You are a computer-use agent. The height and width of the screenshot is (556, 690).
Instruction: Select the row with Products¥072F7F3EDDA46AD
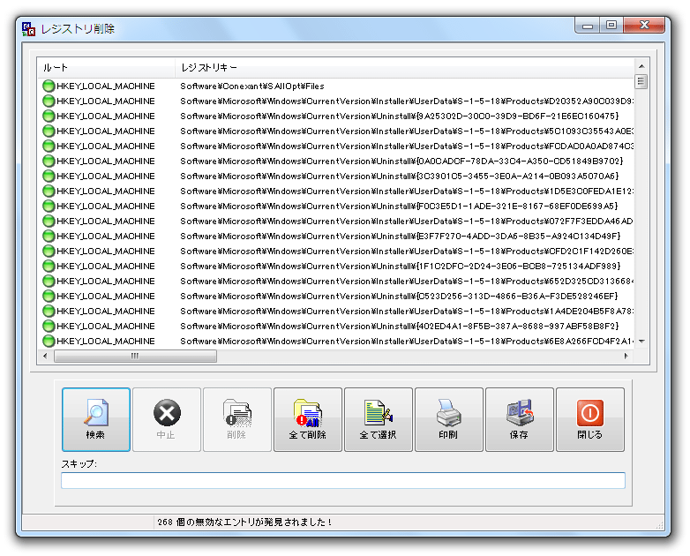[335, 221]
